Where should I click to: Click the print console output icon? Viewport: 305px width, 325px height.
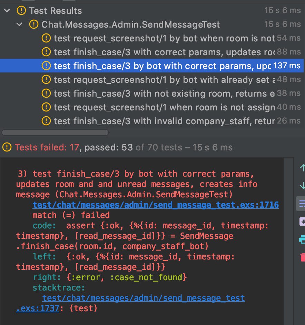click(x=302, y=239)
